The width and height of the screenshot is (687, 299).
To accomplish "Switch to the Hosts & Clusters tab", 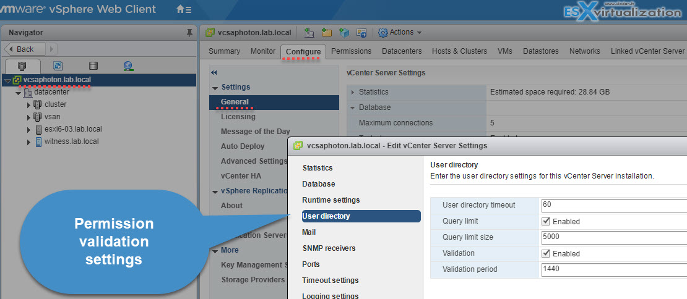I will coord(459,51).
